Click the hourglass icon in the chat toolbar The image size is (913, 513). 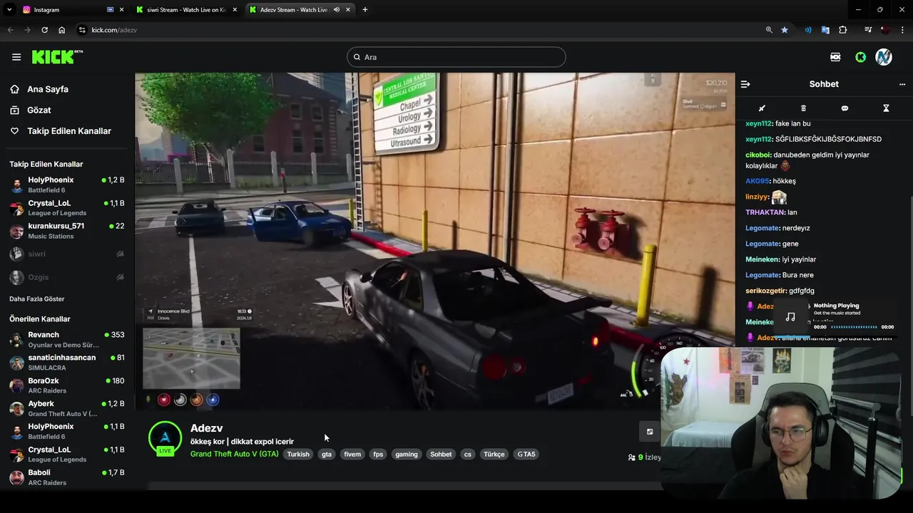[x=886, y=108]
